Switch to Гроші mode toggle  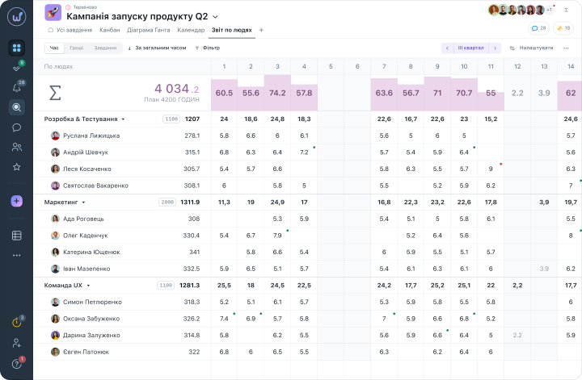pos(77,48)
